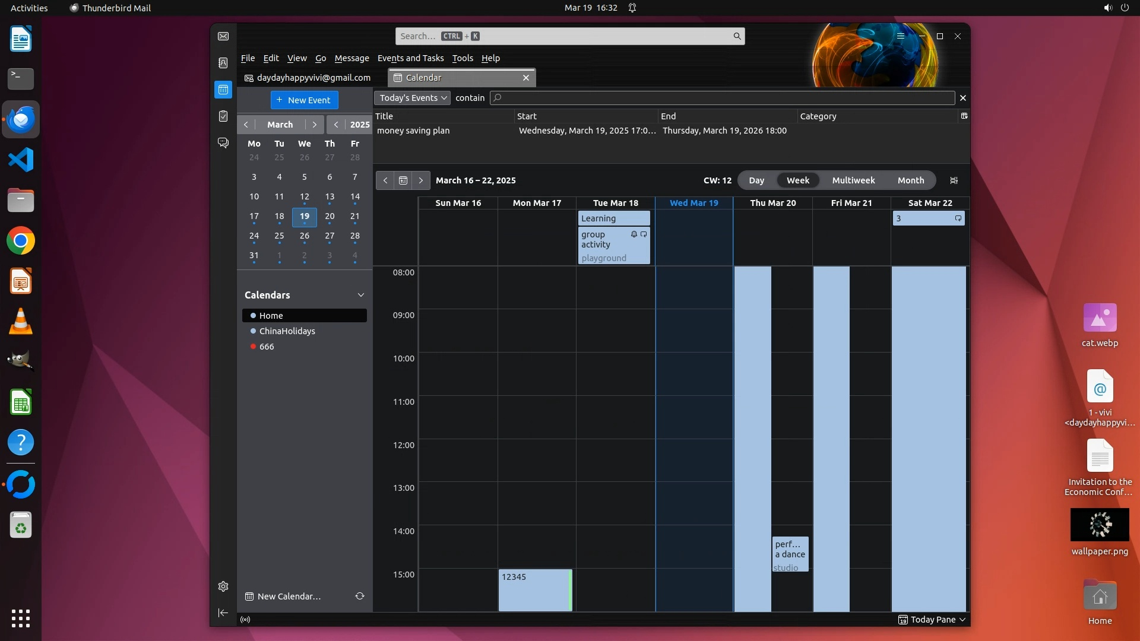The image size is (1140, 641).
Task: Open the Address Book space
Action: 223,63
